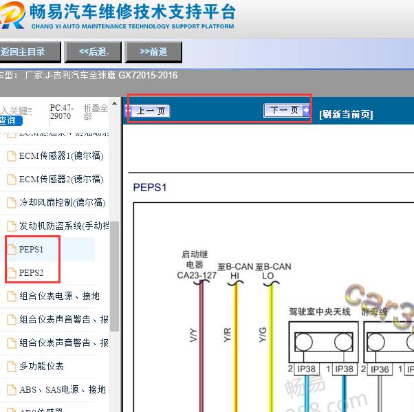The height and width of the screenshot is (412, 414).
Task: Click the 至B-CAN LO label
Action: point(273,271)
